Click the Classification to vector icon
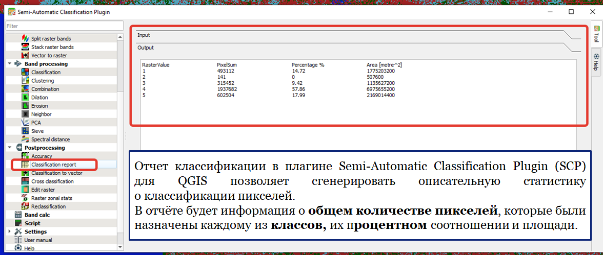Viewport: 603px width, 255px height. [x=25, y=173]
